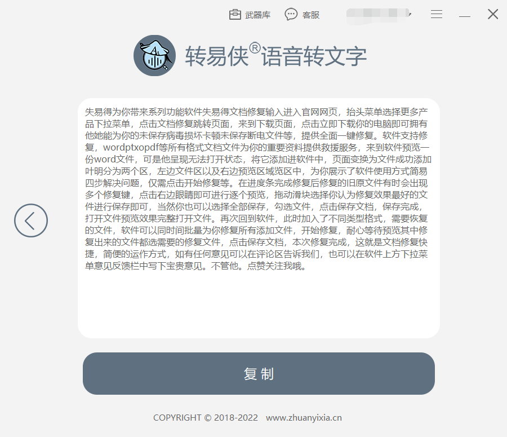Click the 转易侠语音转文字 title text
The height and width of the screenshot is (437, 507).
pos(276,56)
